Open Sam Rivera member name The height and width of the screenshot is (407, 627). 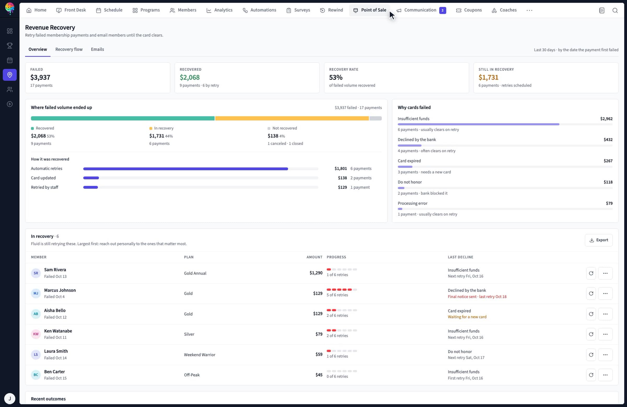(x=55, y=270)
